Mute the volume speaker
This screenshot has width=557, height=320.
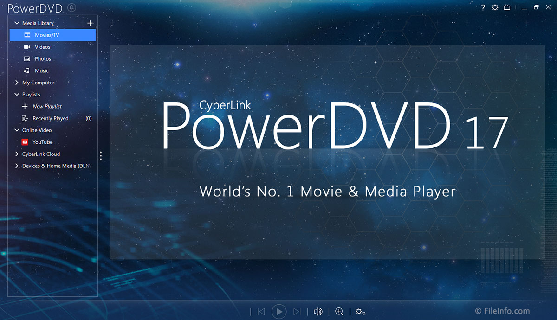pos(318,312)
